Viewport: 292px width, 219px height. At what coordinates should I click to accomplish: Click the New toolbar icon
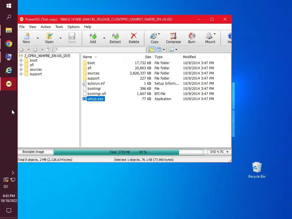(26, 38)
